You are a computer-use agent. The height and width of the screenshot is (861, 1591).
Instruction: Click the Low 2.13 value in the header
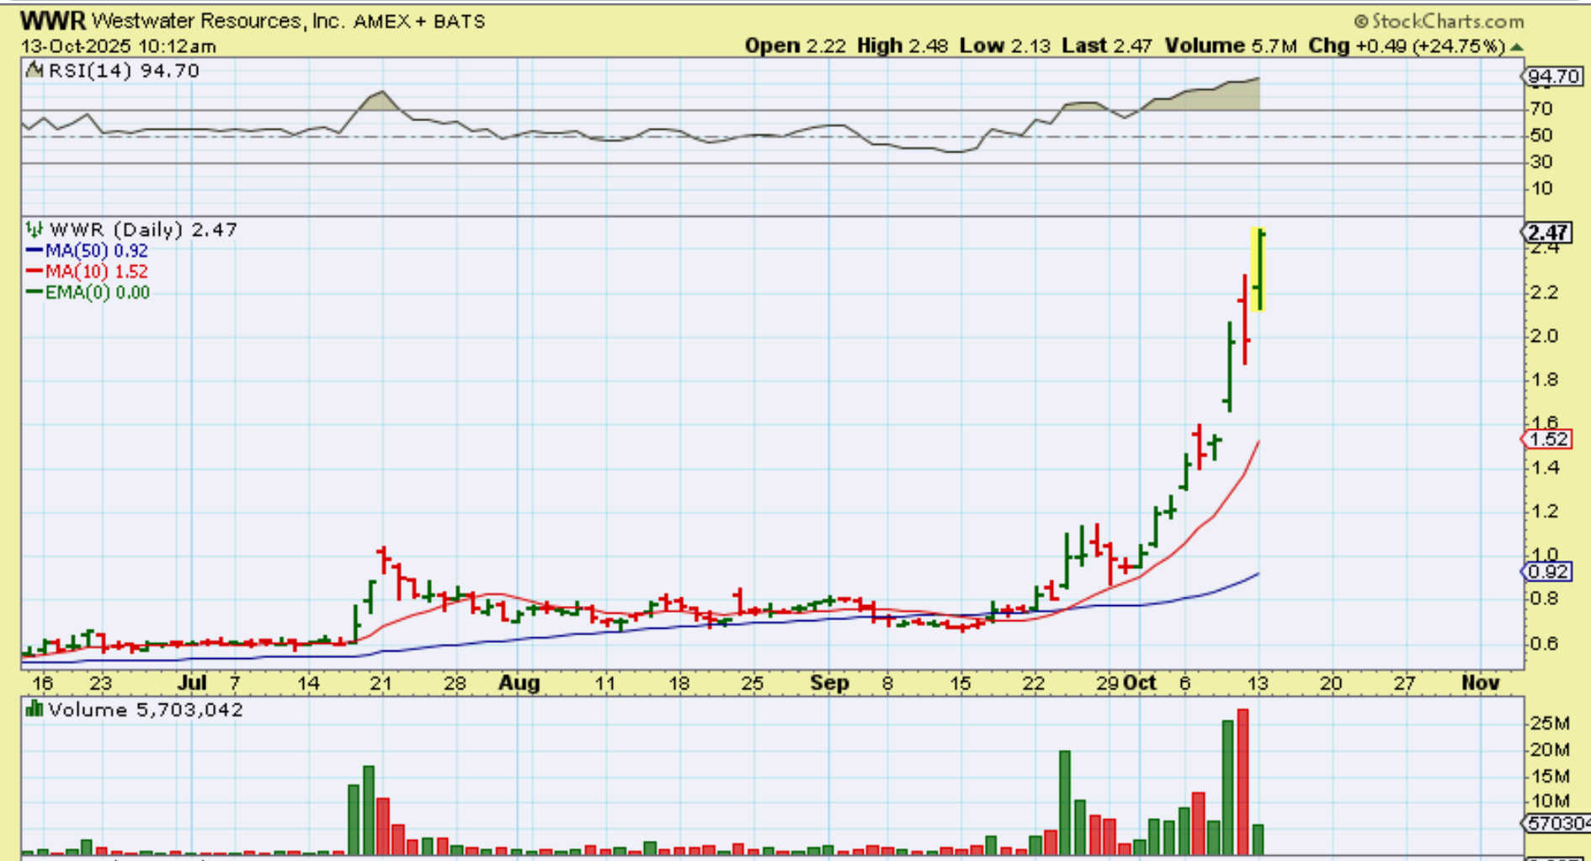point(1005,46)
